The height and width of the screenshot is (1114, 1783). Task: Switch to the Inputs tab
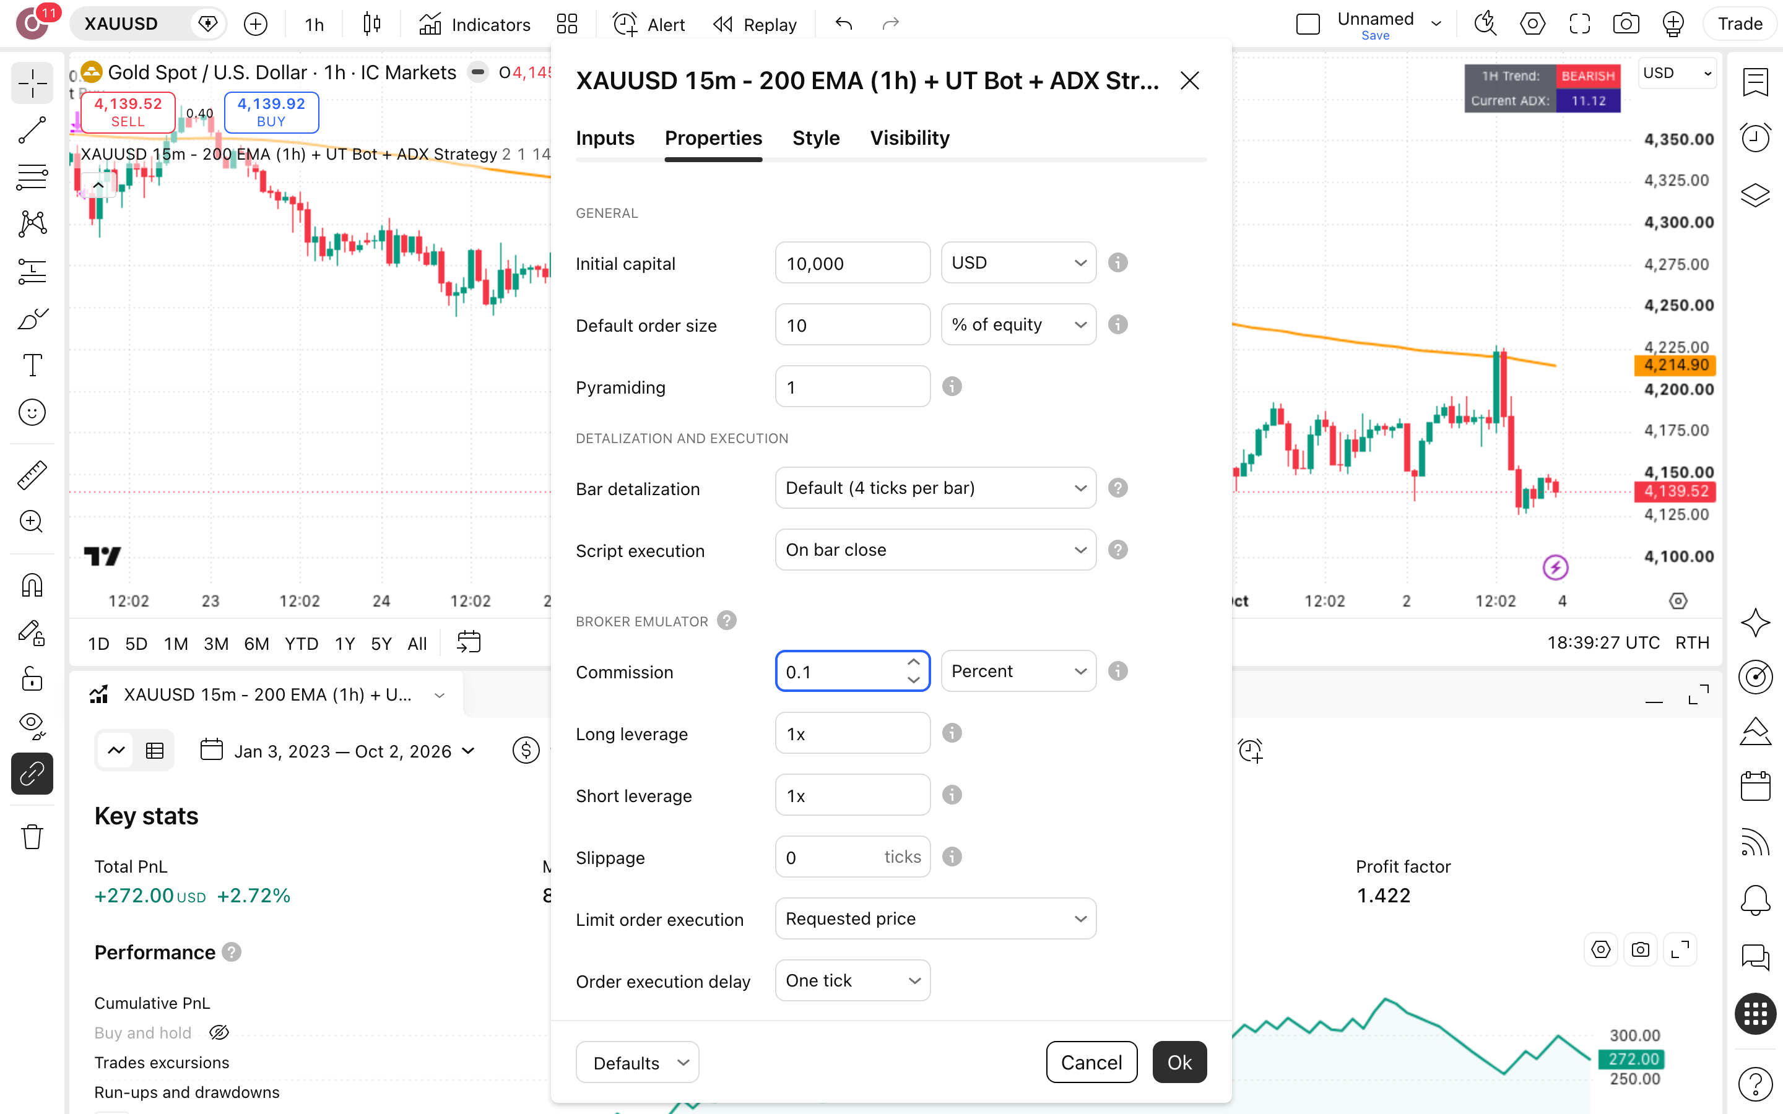[x=605, y=139]
